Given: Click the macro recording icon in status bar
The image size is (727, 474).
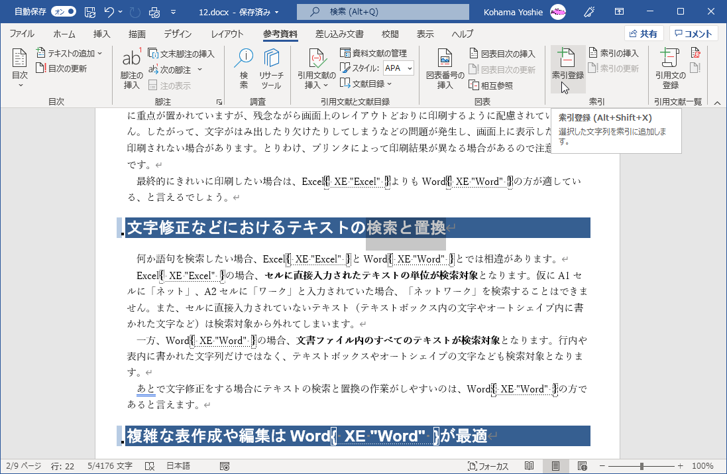Looking at the screenshot, I should [225, 466].
